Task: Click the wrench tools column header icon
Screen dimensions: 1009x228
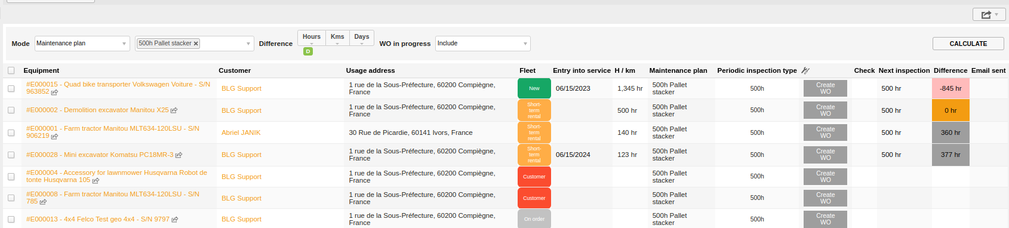Action: point(805,70)
